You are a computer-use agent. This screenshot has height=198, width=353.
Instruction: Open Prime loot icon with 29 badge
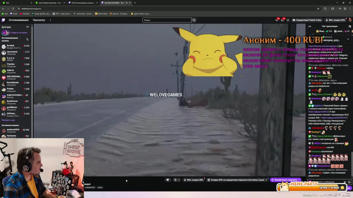point(277,20)
